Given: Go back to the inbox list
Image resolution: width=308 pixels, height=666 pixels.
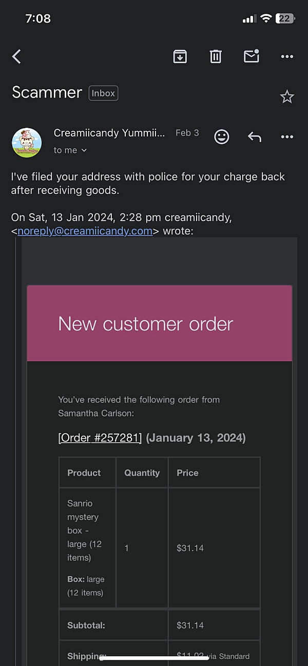Looking at the screenshot, I should (x=17, y=56).
